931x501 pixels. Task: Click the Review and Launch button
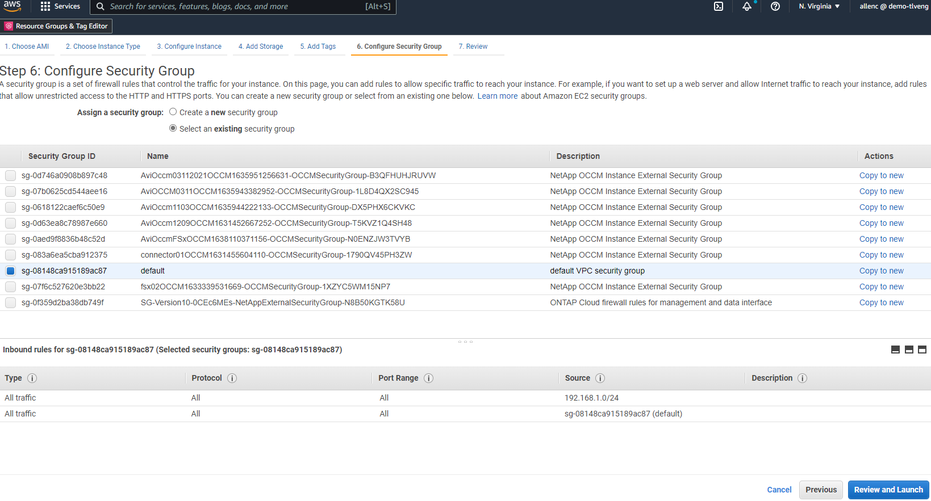[x=888, y=490]
